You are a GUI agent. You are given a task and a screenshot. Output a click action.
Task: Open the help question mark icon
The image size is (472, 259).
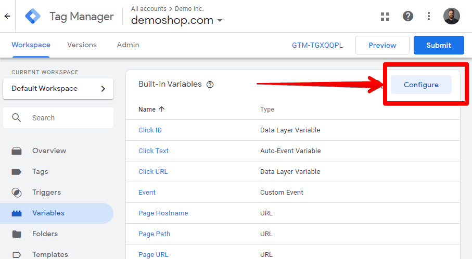(x=408, y=16)
